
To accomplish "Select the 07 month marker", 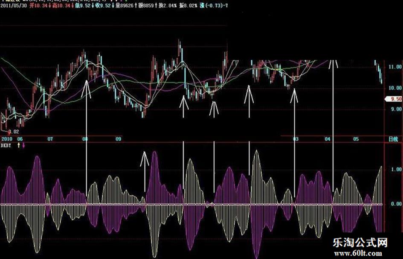I will 50,139.
